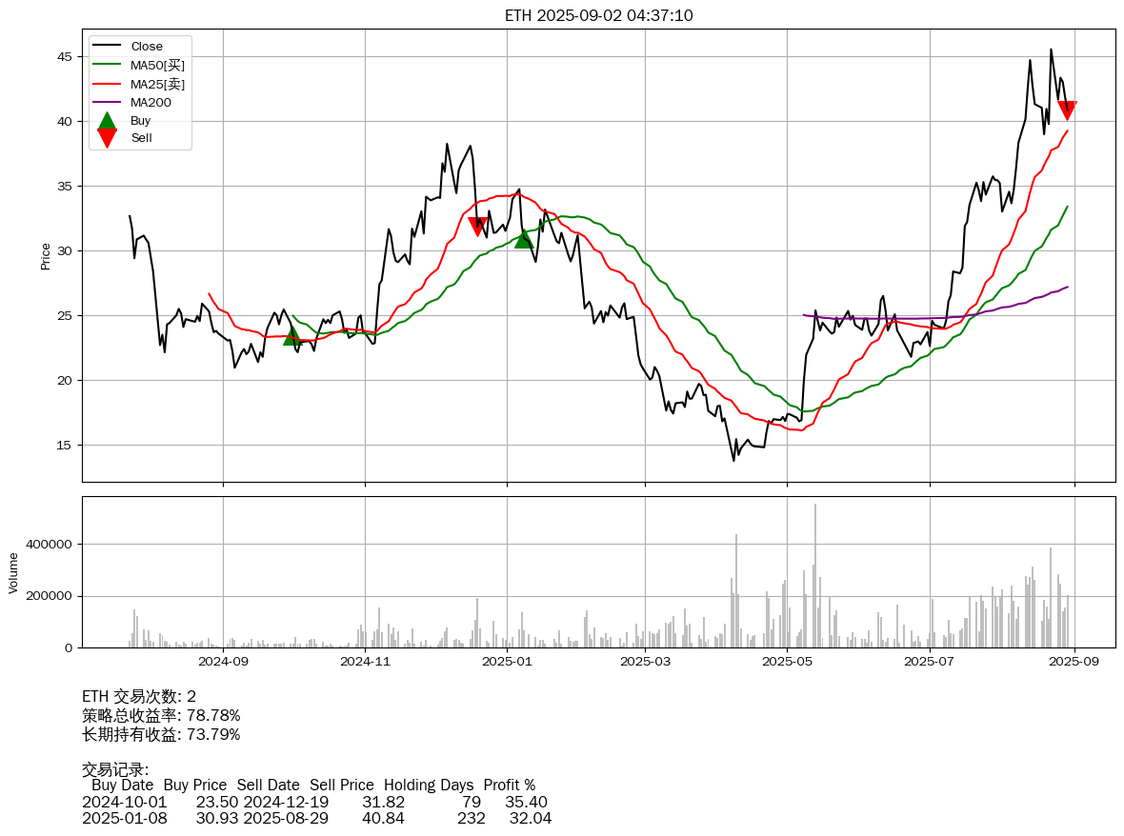Click the red sell marker near December 2024

[x=478, y=226]
